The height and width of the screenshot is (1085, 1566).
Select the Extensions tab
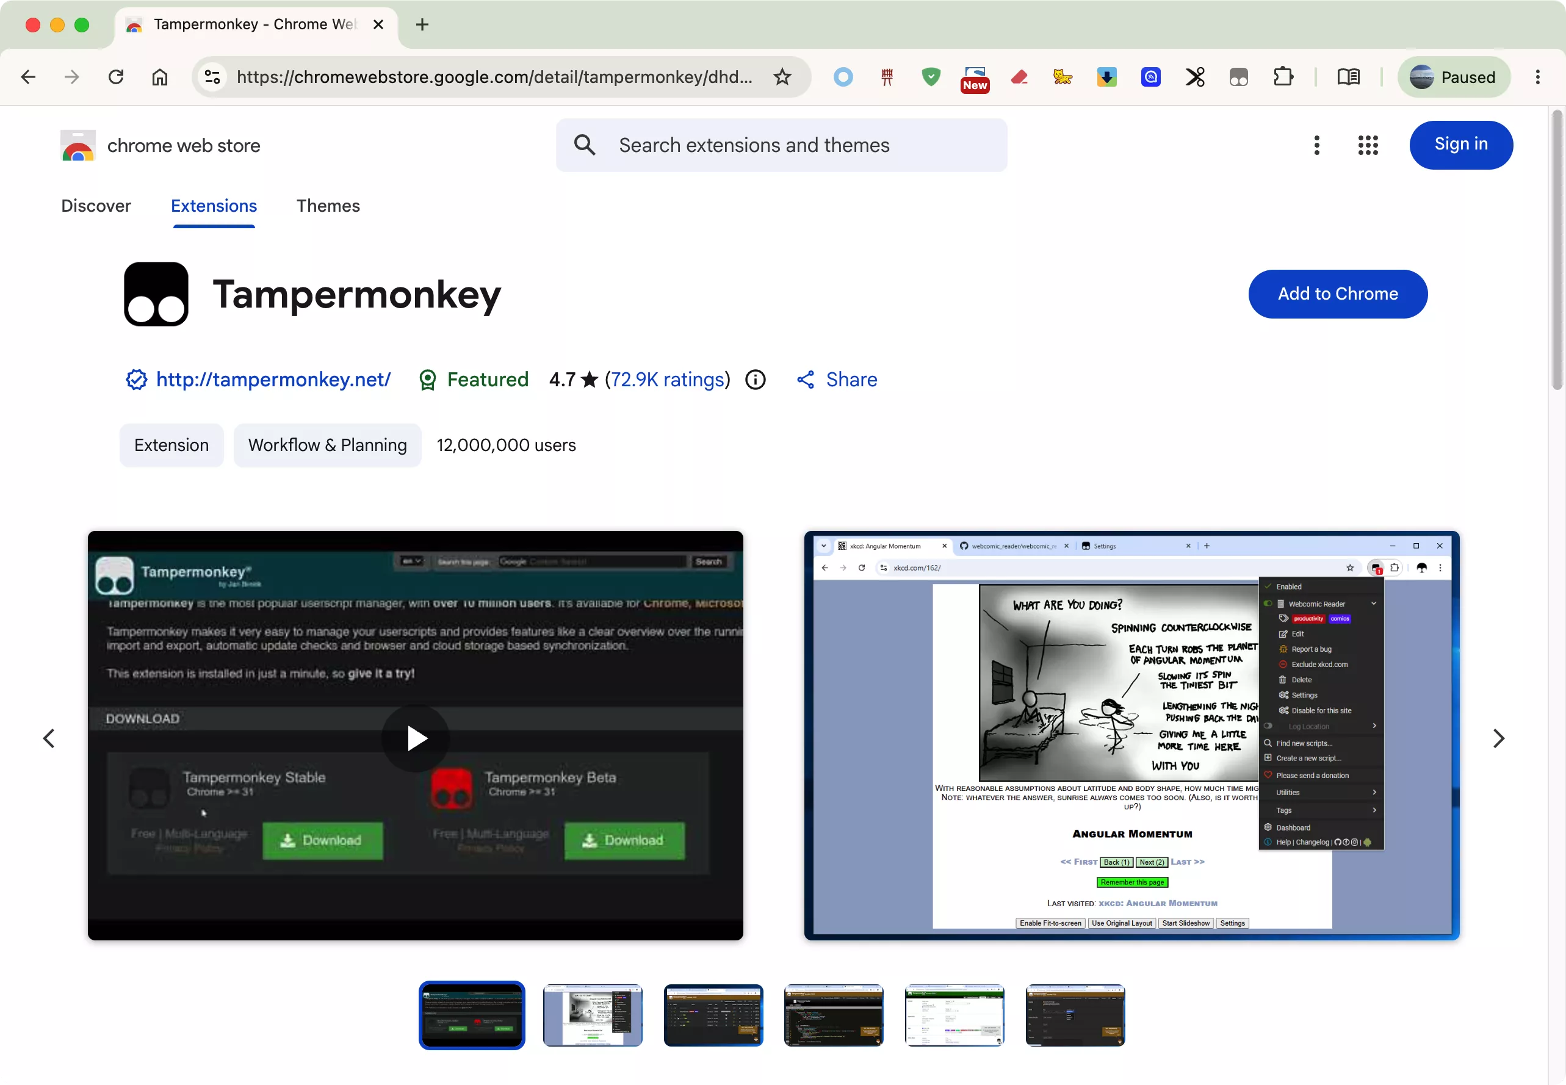point(214,206)
